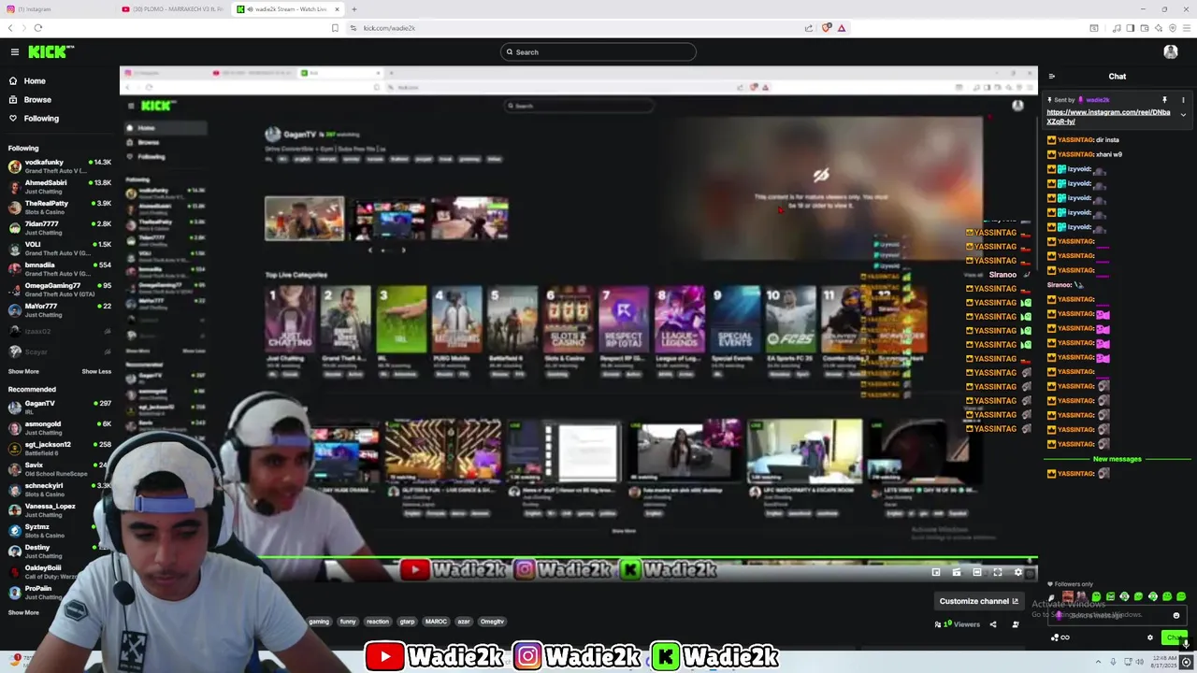Expand recommended list Show More
This screenshot has width=1197, height=673.
point(23,612)
